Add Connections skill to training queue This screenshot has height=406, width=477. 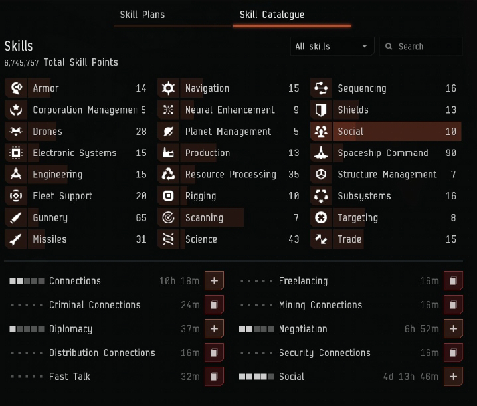point(214,281)
